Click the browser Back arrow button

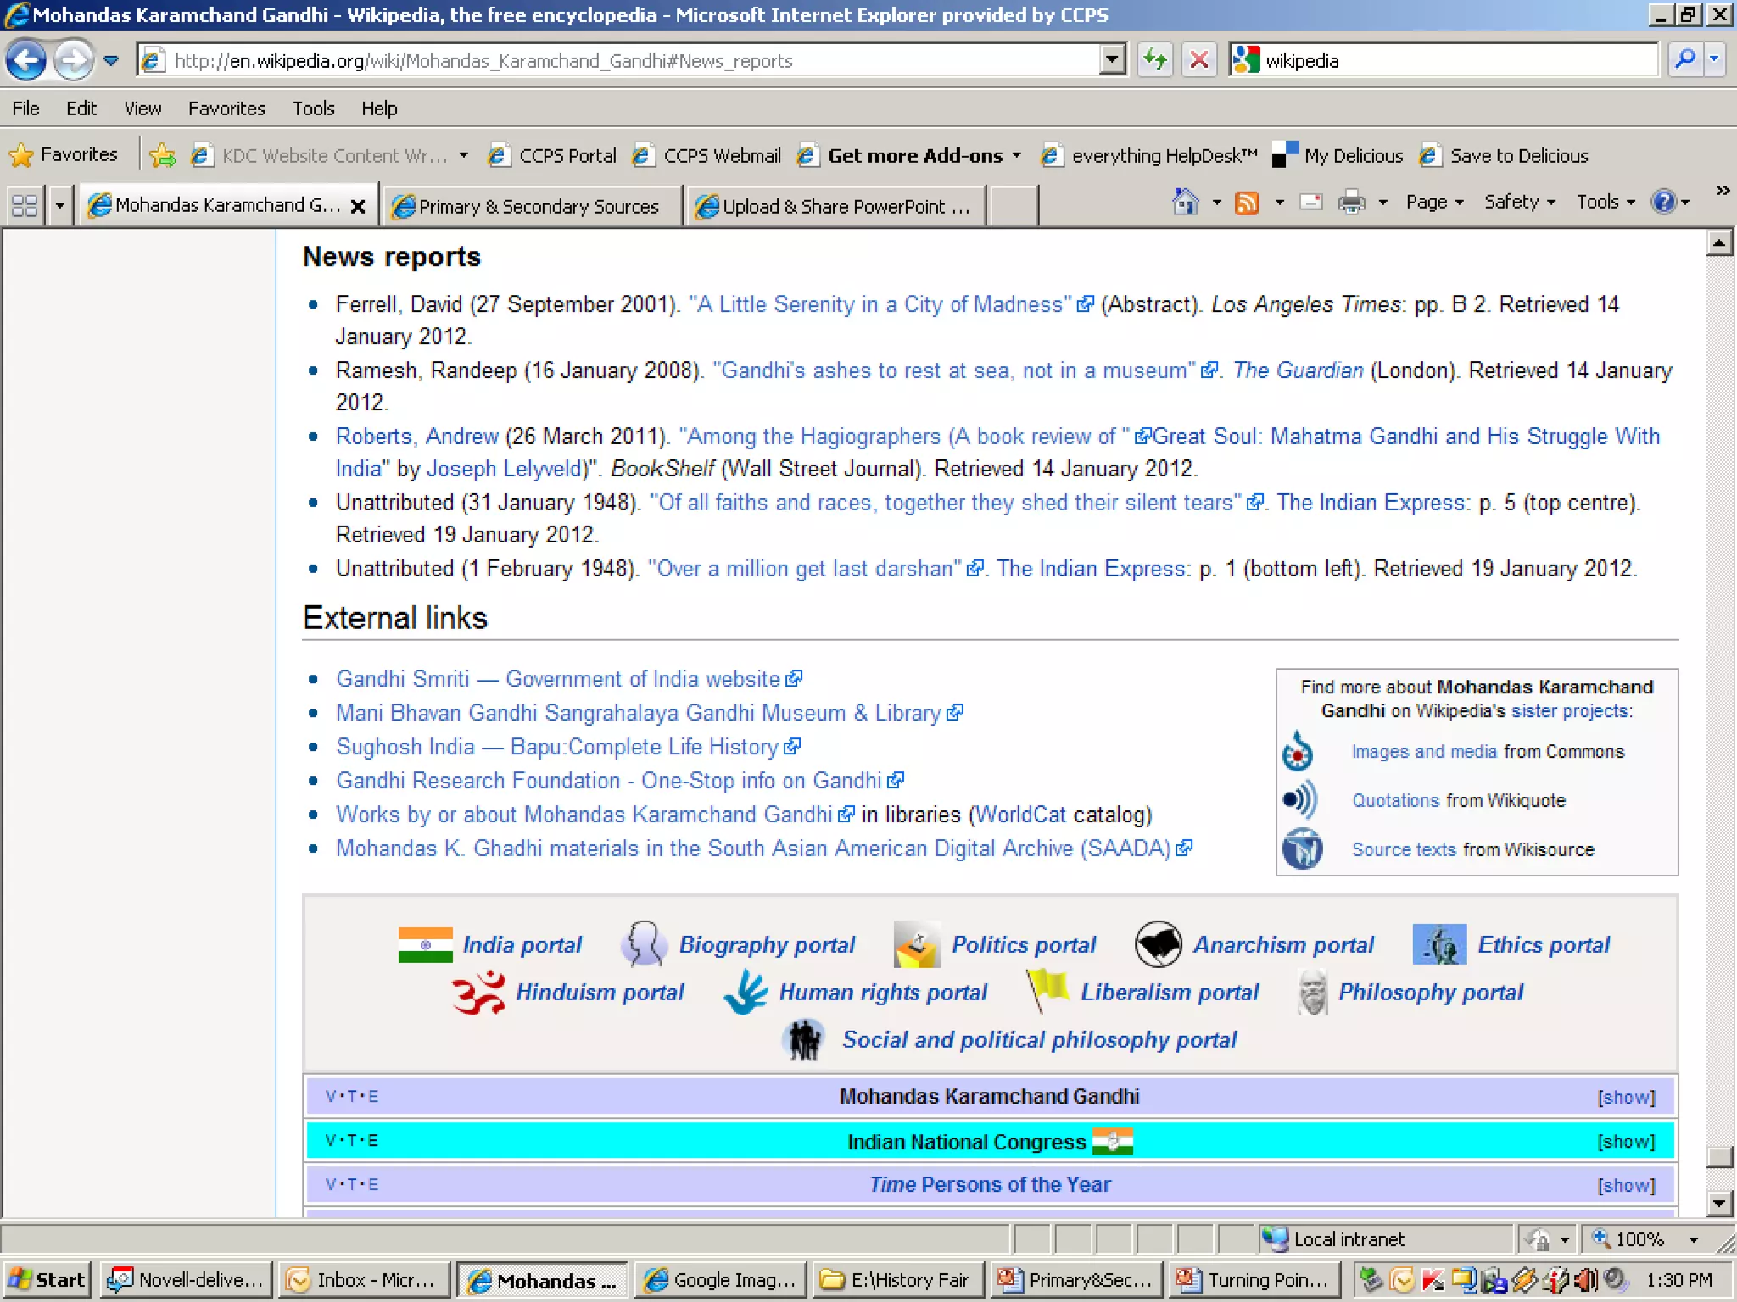pyautogui.click(x=26, y=60)
